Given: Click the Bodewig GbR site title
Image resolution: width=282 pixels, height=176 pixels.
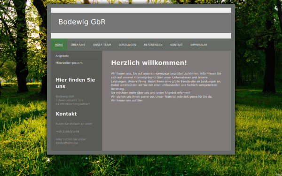Looking at the screenshot, I should click(x=82, y=22).
